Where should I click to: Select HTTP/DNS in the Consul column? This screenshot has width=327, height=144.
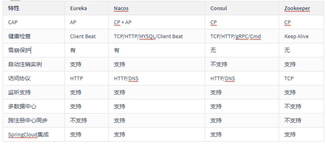point(223,78)
